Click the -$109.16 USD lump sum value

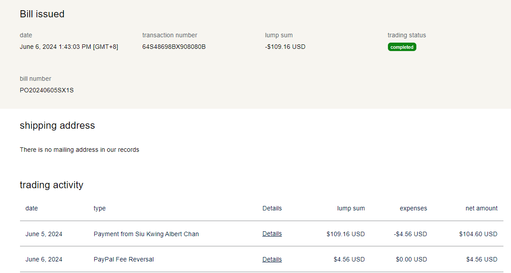tap(285, 47)
